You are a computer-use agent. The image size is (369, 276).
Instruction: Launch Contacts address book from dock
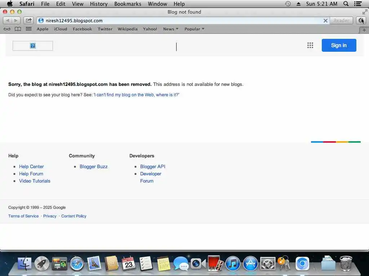tap(112, 263)
